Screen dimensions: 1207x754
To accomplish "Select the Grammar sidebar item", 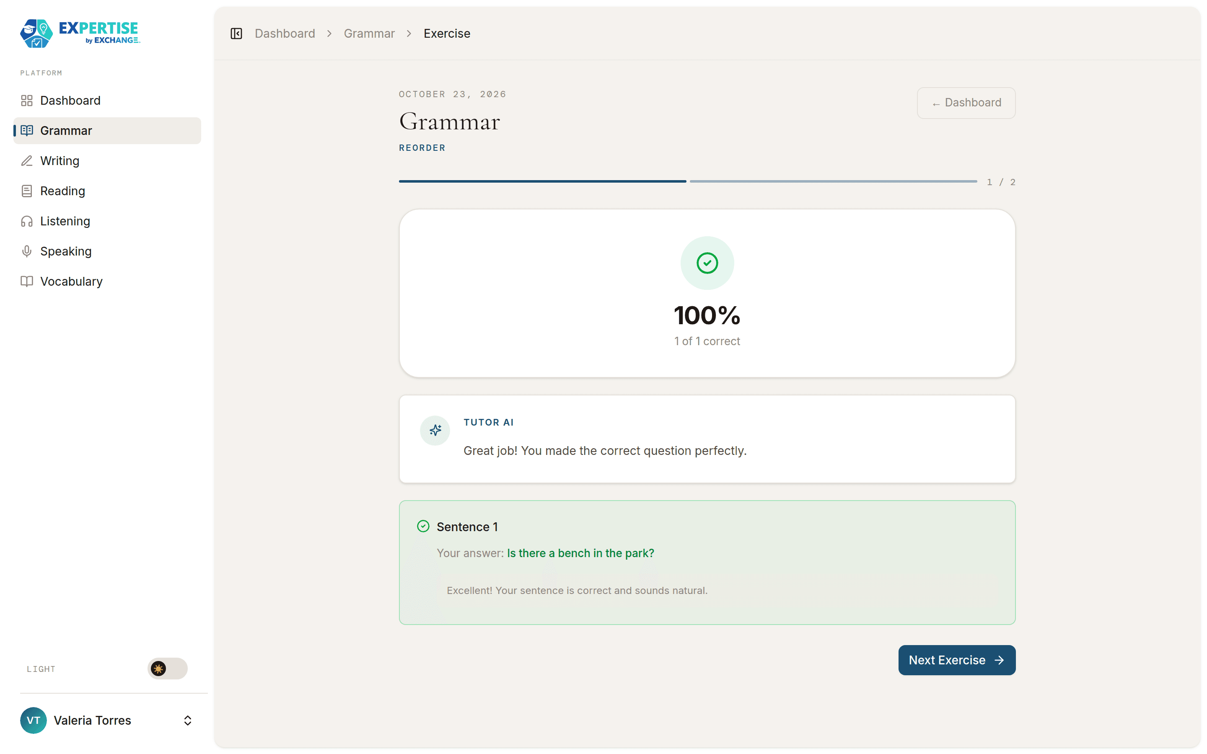I will 107,131.
